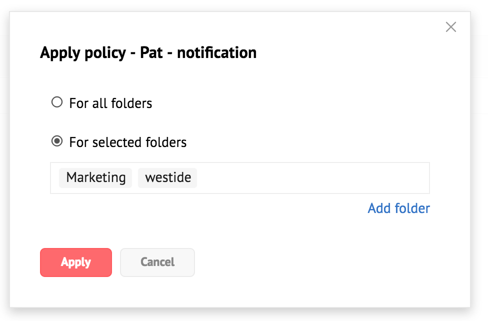The height and width of the screenshot is (321, 488).
Task: Select the Marketing folder tag
Action: (95, 177)
